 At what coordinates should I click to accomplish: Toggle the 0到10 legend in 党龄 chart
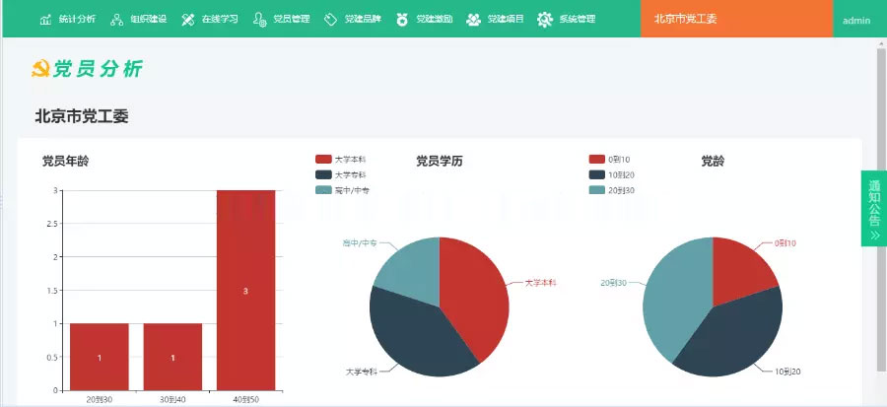[609, 160]
